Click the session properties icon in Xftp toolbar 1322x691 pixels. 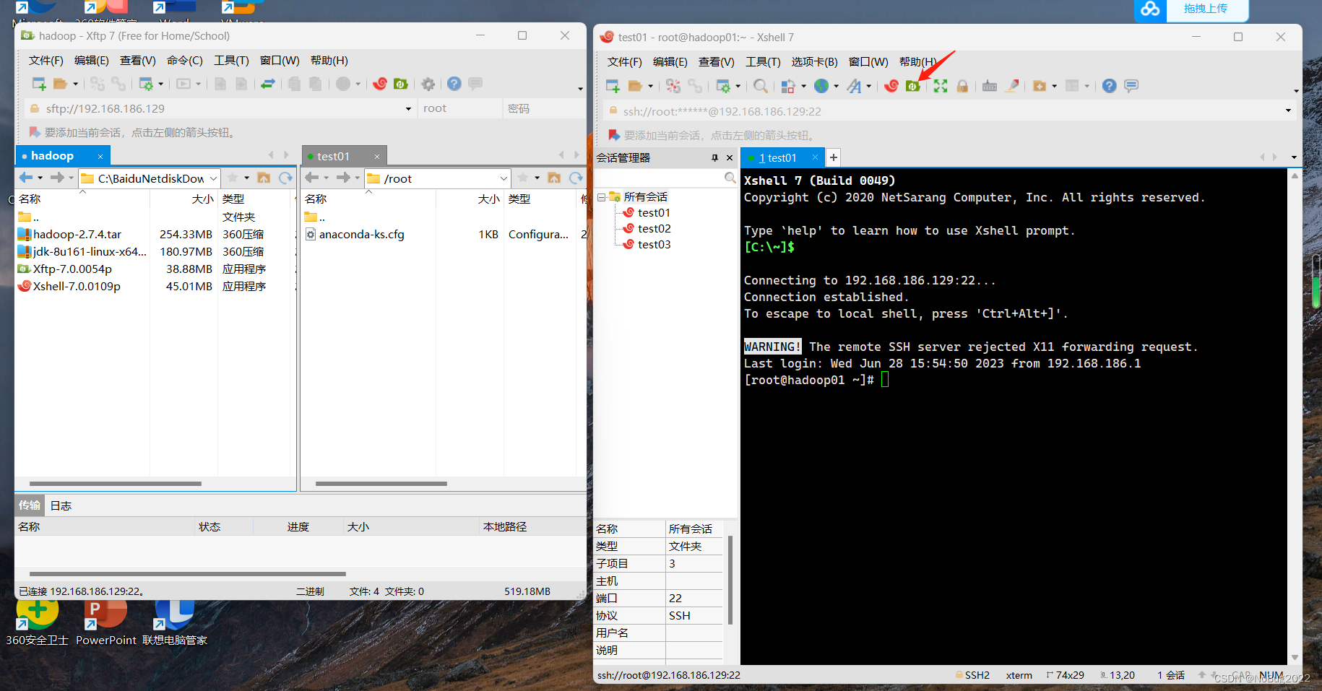146,84
